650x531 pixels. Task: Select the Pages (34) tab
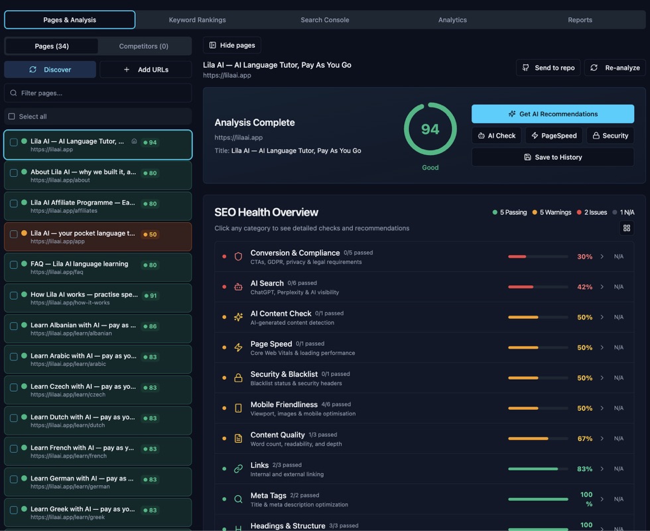(x=52, y=46)
